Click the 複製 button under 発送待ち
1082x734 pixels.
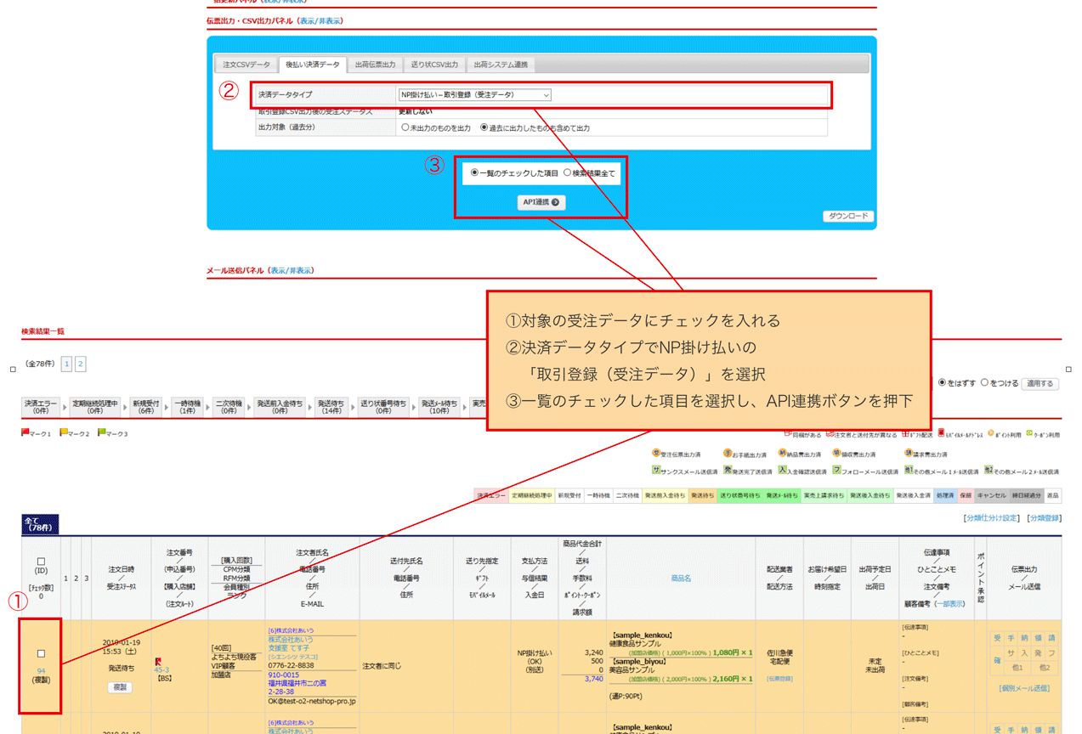point(120,686)
